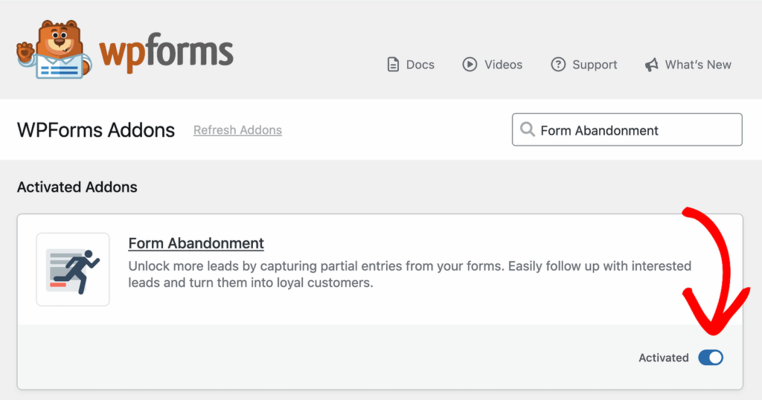Click the Activated Addons section heading
Screen dimensions: 762x400
77,187
